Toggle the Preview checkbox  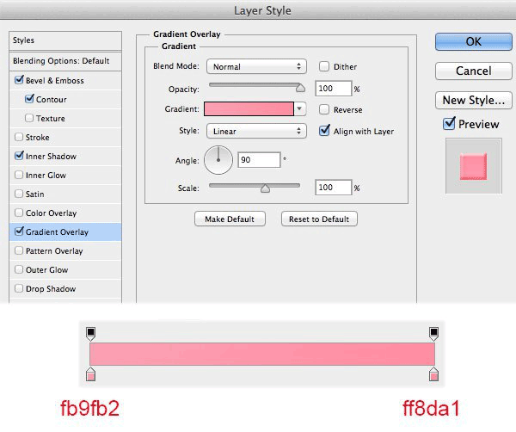(449, 123)
